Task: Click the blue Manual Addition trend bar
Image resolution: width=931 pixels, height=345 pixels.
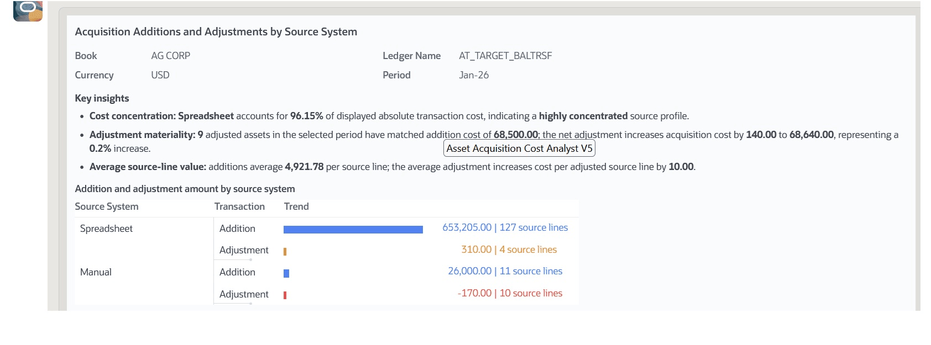Action: point(286,273)
